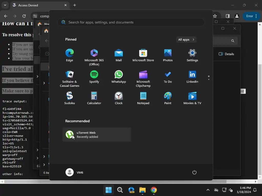Screen dimensions: 262x196
Task: Open Chrome profile icon
Action: [x=237, y=16]
